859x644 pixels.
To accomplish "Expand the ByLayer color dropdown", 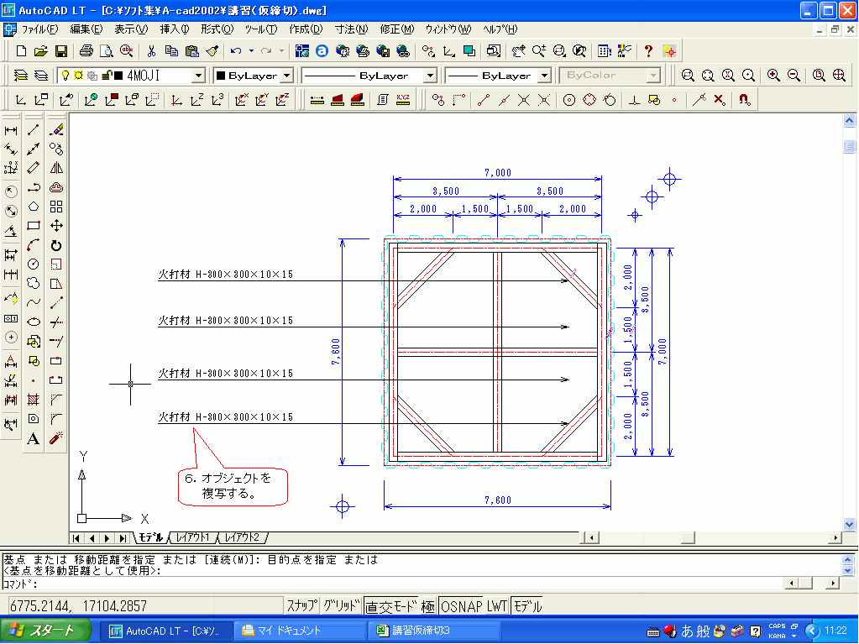I will click(x=288, y=76).
